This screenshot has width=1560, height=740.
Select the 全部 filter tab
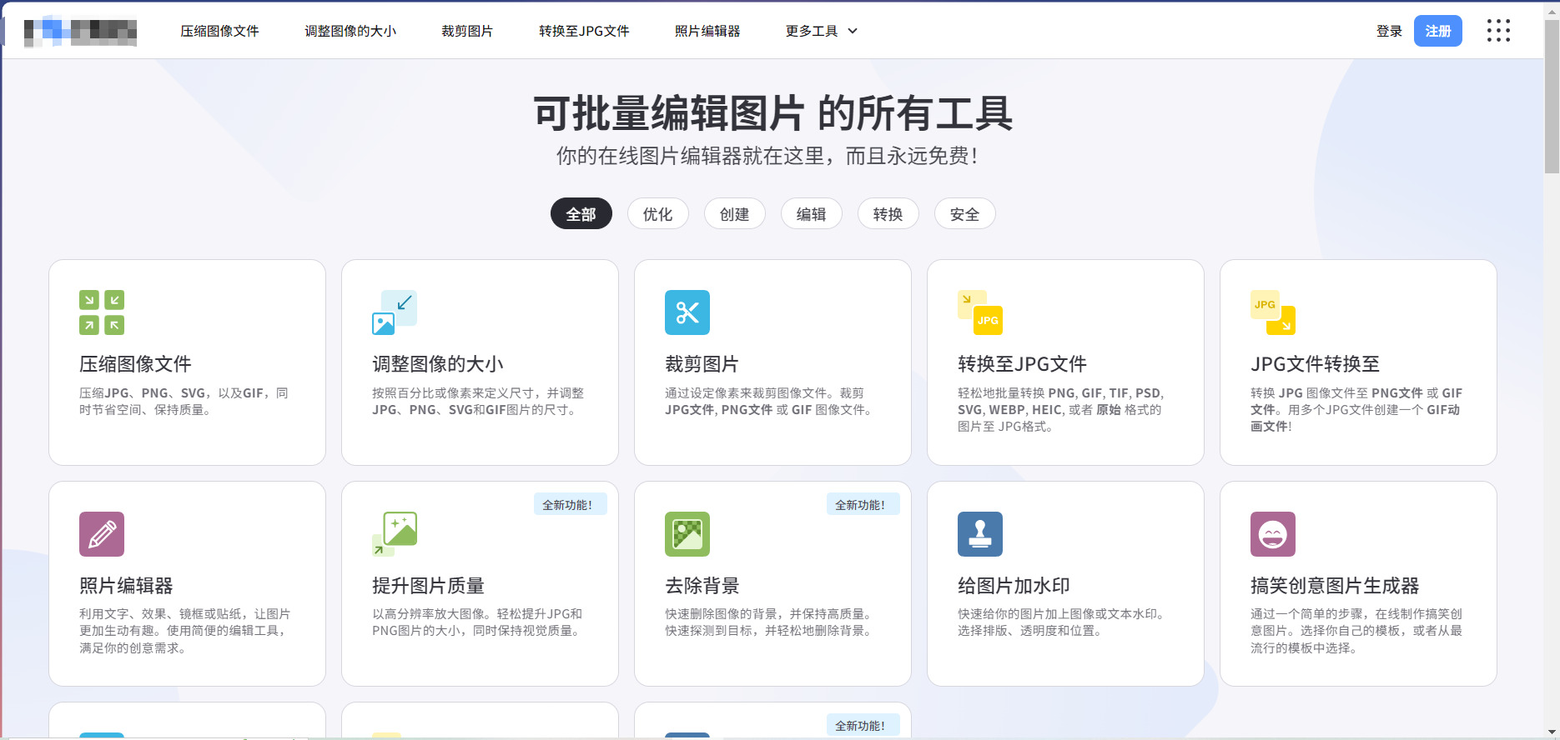coord(581,214)
